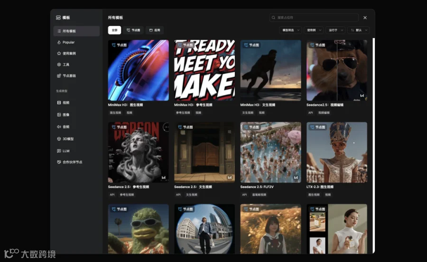427x262 pixels.
Task: Switch to the 节点图 filter tab
Action: (x=133, y=30)
